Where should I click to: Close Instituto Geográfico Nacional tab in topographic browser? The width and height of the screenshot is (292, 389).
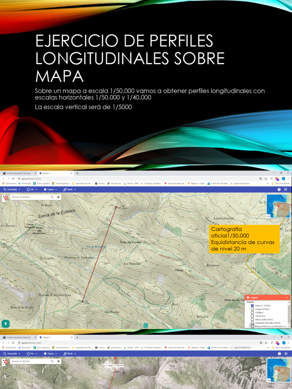[x=35, y=173]
